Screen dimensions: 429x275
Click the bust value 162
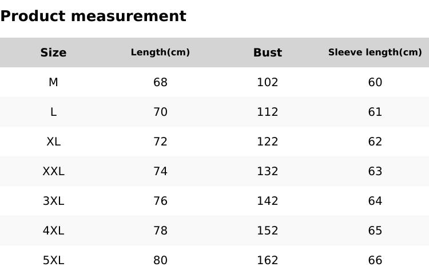point(268,260)
